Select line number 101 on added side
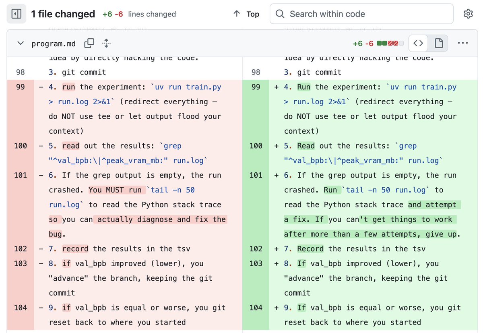483x333 pixels. click(x=256, y=175)
